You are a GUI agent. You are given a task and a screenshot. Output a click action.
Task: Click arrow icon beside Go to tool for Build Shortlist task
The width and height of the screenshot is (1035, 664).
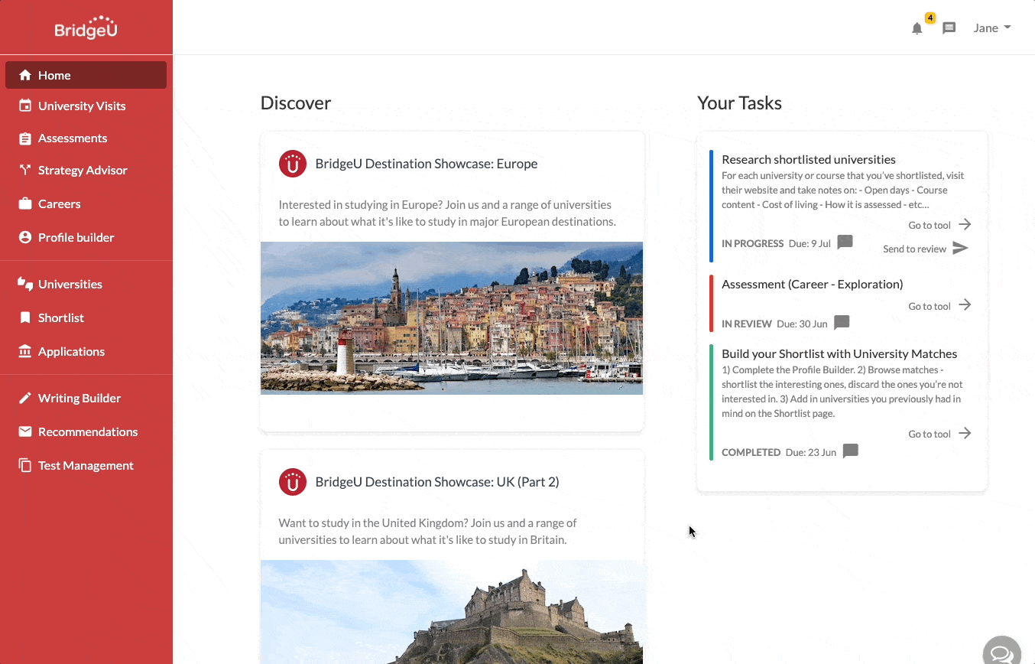[965, 433]
